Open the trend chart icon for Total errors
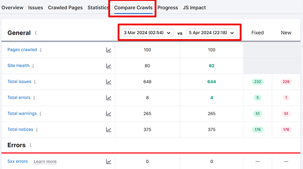The height and width of the screenshot is (169, 303). click(109, 98)
